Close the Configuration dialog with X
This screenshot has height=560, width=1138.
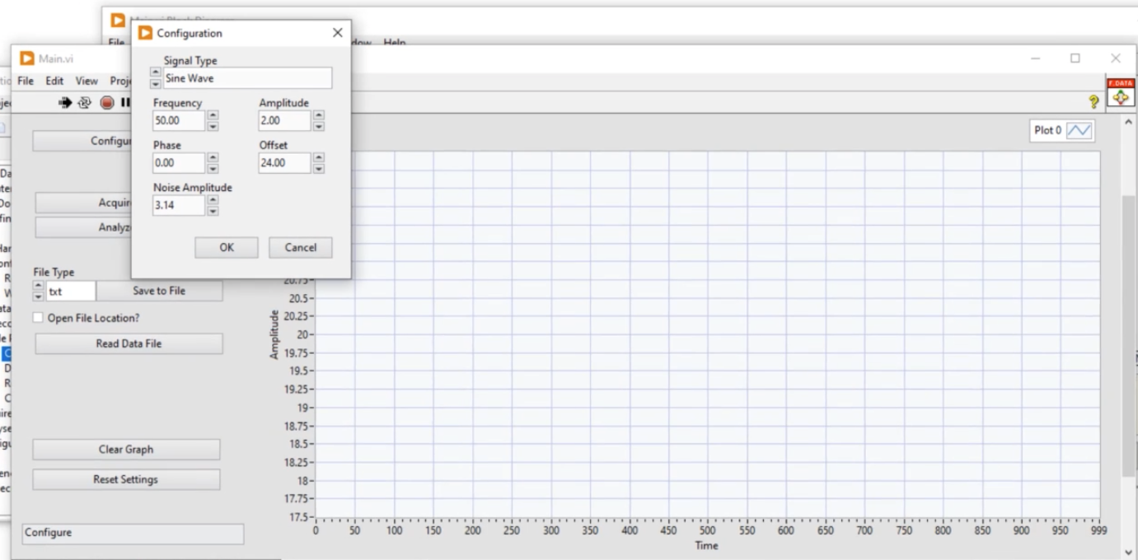tap(337, 33)
